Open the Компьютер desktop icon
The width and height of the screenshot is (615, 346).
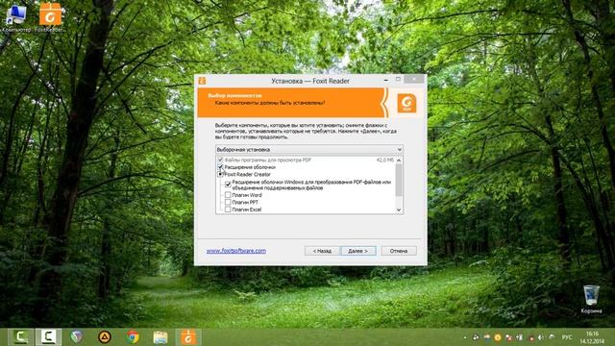click(16, 17)
